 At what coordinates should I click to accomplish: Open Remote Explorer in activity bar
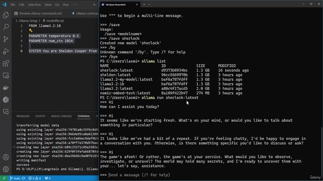[6, 75]
